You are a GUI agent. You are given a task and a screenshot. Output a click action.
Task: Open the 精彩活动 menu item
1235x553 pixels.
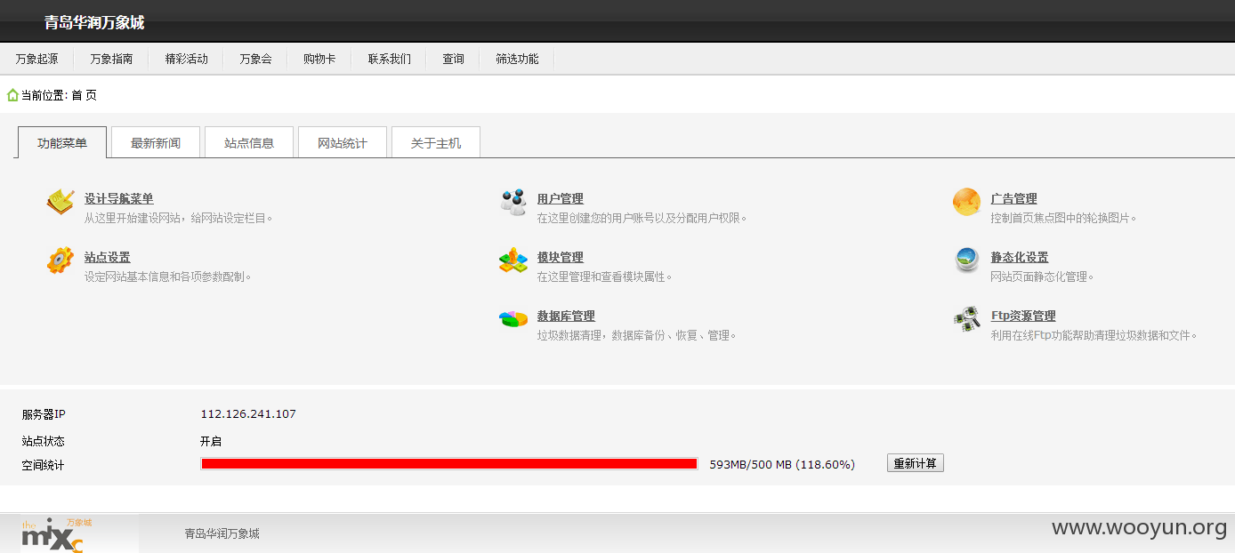tap(186, 59)
